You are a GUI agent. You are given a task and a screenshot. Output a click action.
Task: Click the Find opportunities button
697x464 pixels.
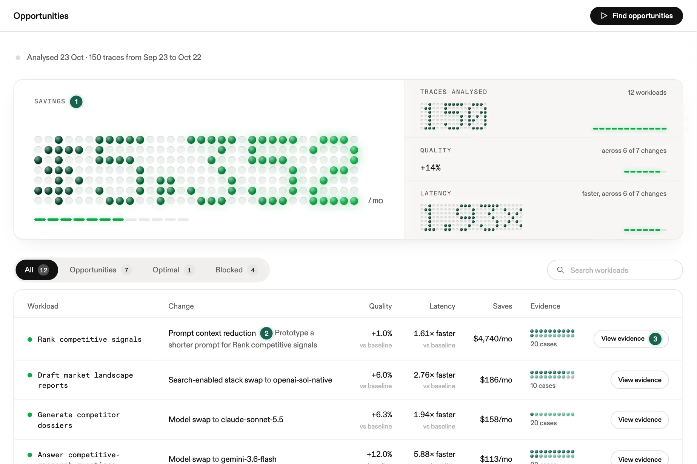[x=636, y=16]
